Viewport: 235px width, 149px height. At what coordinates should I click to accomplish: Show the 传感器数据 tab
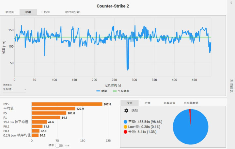[x=191, y=103]
